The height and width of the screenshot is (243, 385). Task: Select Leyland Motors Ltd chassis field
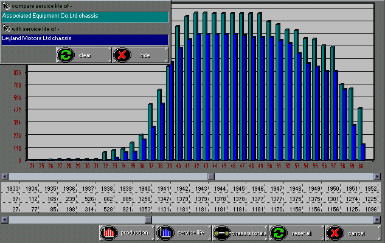point(85,39)
